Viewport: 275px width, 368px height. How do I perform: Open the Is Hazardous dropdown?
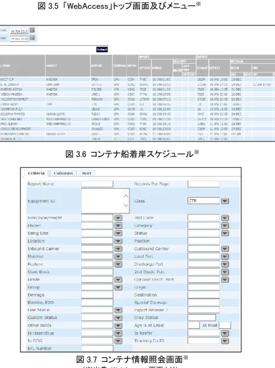(x=119, y=333)
